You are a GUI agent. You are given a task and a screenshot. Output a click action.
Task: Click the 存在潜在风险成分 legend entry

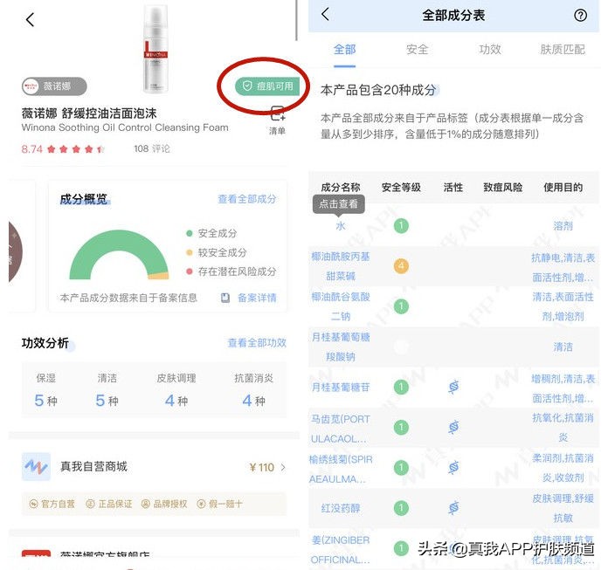point(231,271)
